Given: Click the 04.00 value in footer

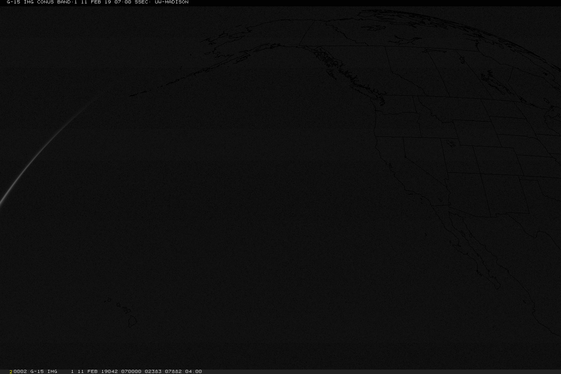Looking at the screenshot, I should click(x=193, y=371).
